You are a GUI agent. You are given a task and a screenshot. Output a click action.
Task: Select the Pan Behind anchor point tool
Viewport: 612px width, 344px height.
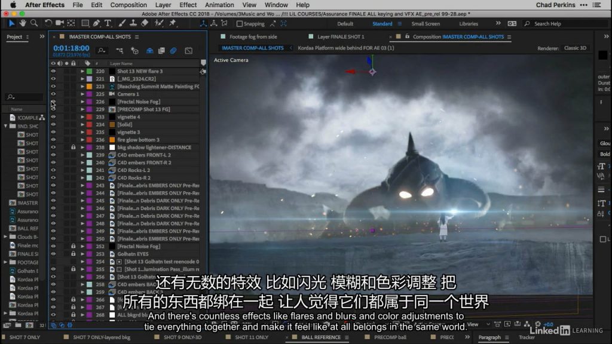pos(71,23)
